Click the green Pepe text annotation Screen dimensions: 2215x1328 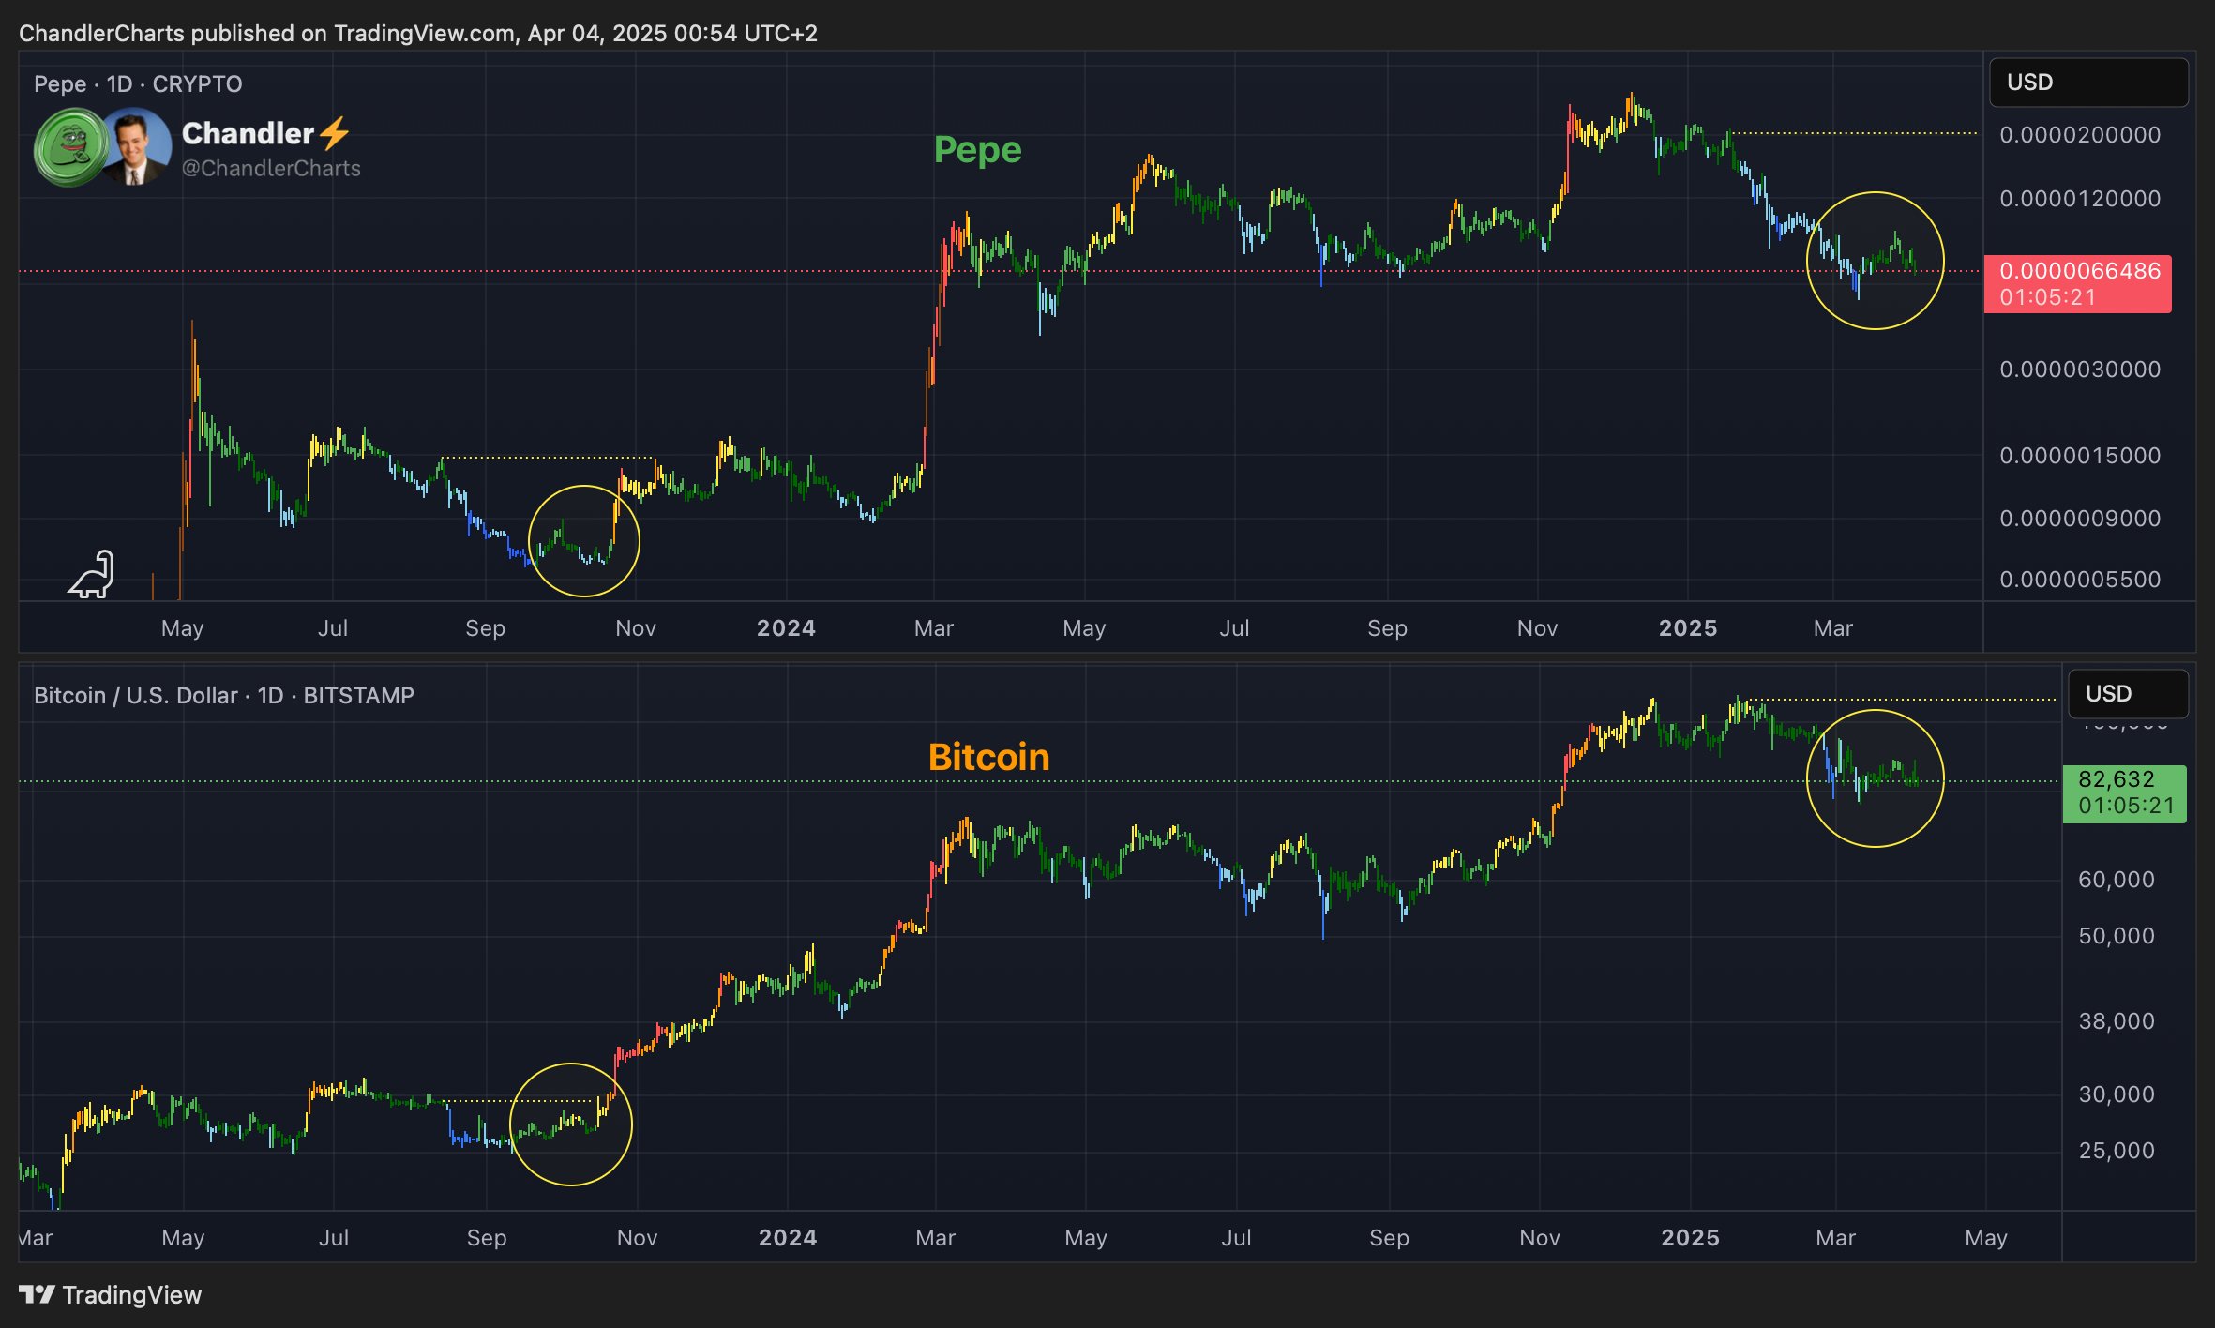[x=976, y=149]
